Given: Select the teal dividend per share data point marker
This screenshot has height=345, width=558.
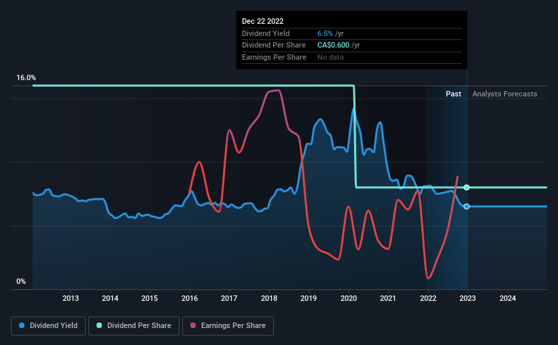Looking at the screenshot, I should (x=466, y=187).
